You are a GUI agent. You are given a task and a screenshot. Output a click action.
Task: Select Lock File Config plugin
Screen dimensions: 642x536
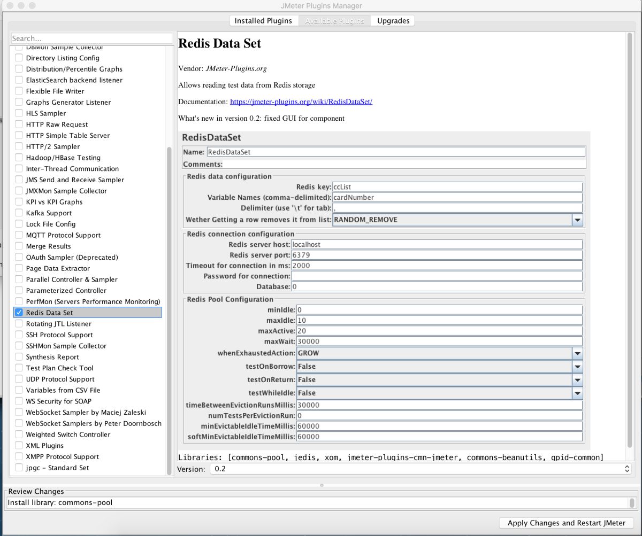click(51, 224)
